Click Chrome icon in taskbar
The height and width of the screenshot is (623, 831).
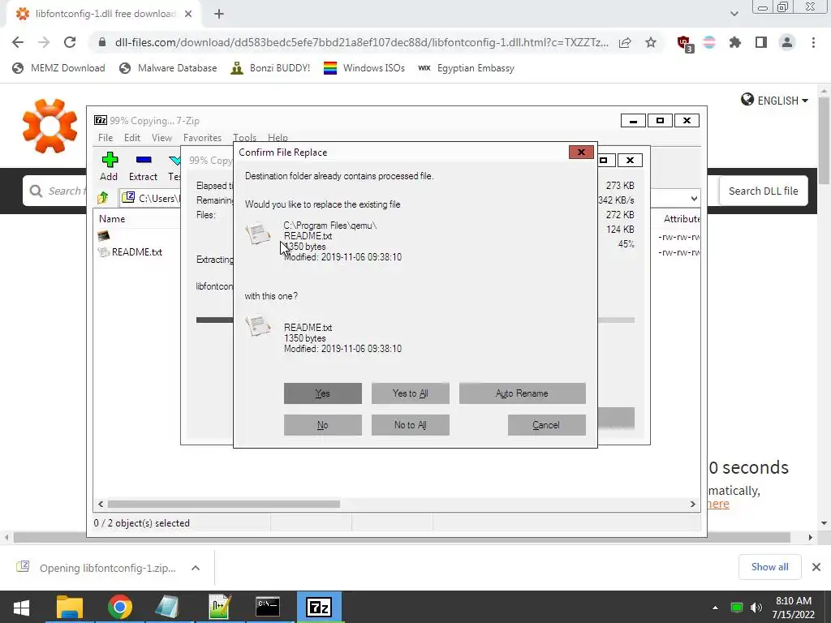pos(120,607)
